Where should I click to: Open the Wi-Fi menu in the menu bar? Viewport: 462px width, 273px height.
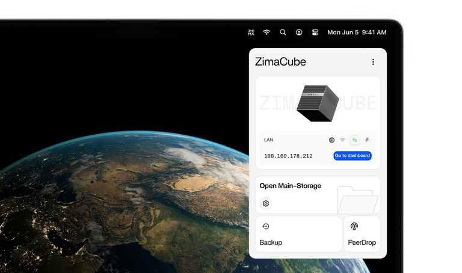[x=266, y=32]
